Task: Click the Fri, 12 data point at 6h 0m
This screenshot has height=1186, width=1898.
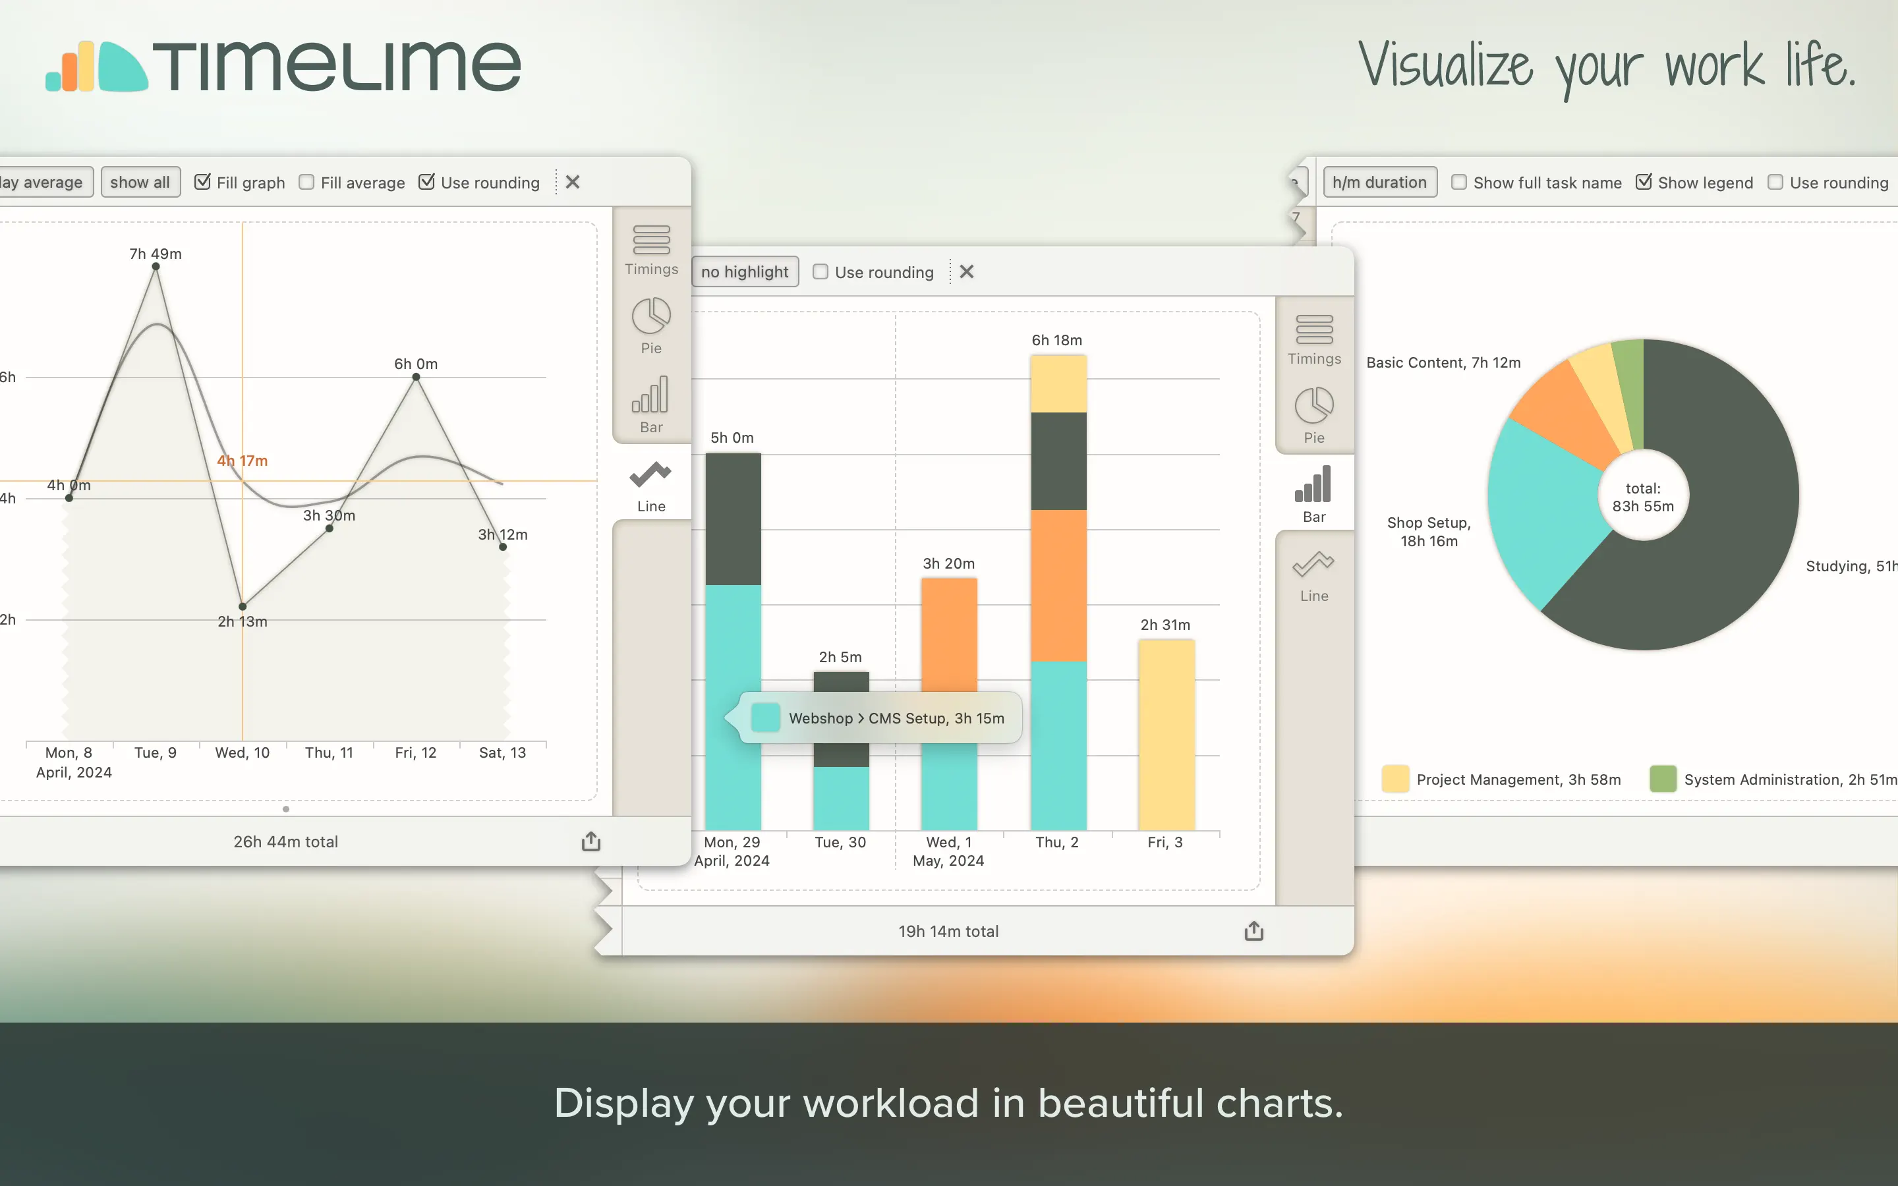Action: tap(416, 378)
